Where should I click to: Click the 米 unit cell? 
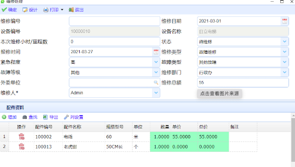(141, 137)
